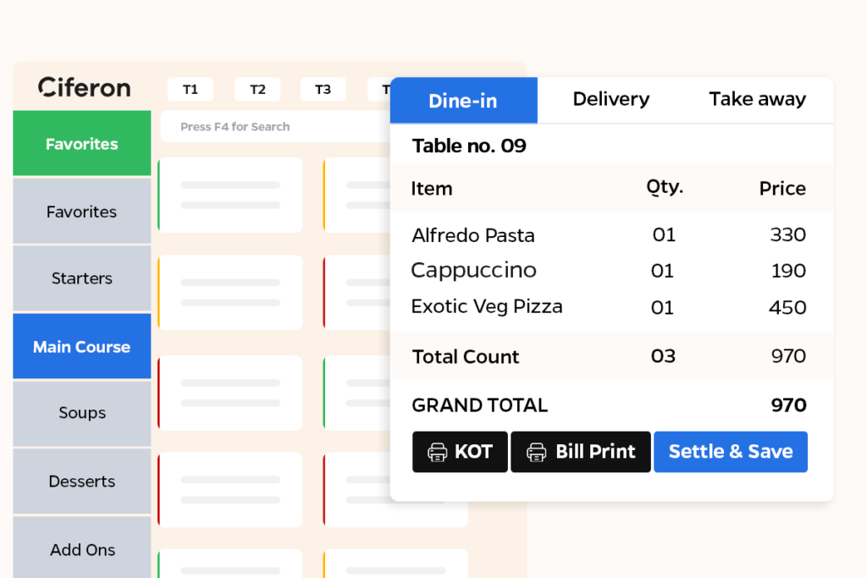Click the printer icon on Bill Print button

click(x=536, y=452)
